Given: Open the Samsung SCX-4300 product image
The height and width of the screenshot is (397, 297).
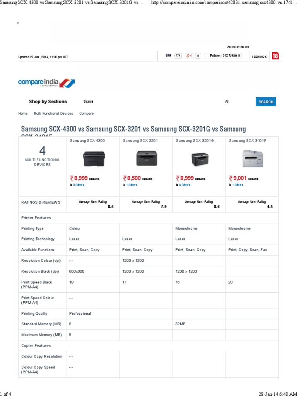Looking at the screenshot, I should (x=94, y=159).
